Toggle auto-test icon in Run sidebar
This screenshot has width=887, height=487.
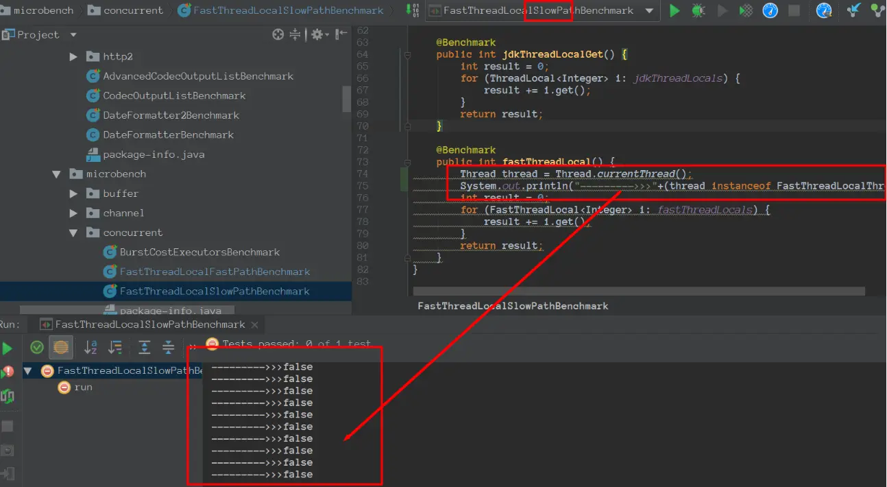[7, 396]
